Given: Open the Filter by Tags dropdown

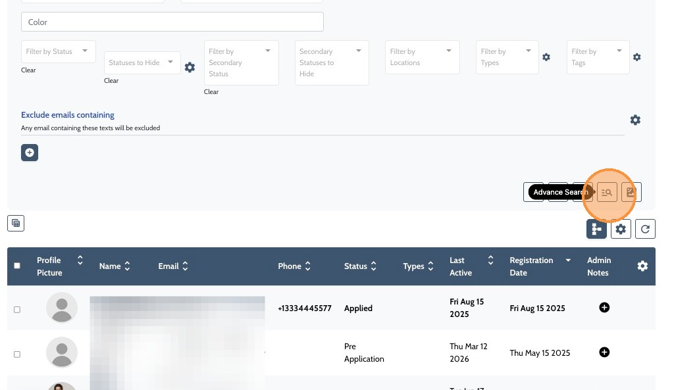Looking at the screenshot, I should [x=598, y=57].
